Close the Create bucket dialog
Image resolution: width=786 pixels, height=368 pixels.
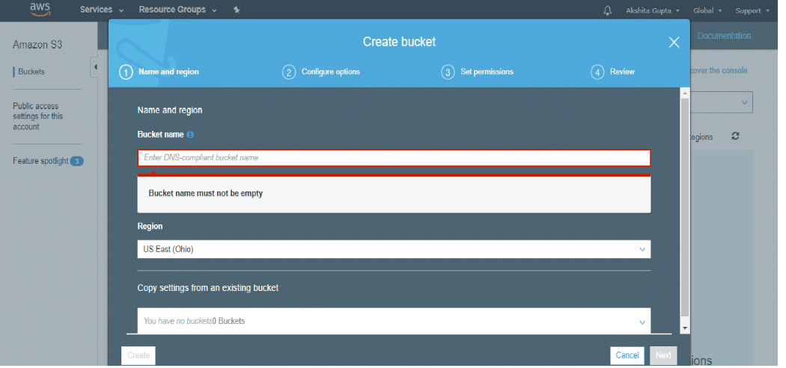tap(674, 43)
